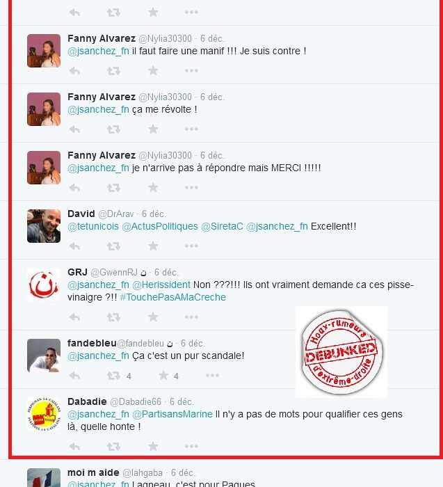Click the red DEBUNKED hoax stamp image

(341, 352)
